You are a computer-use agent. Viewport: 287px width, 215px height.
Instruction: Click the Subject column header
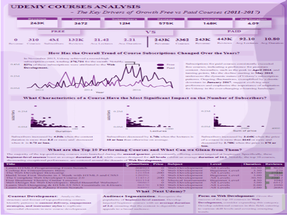(x=175, y=164)
